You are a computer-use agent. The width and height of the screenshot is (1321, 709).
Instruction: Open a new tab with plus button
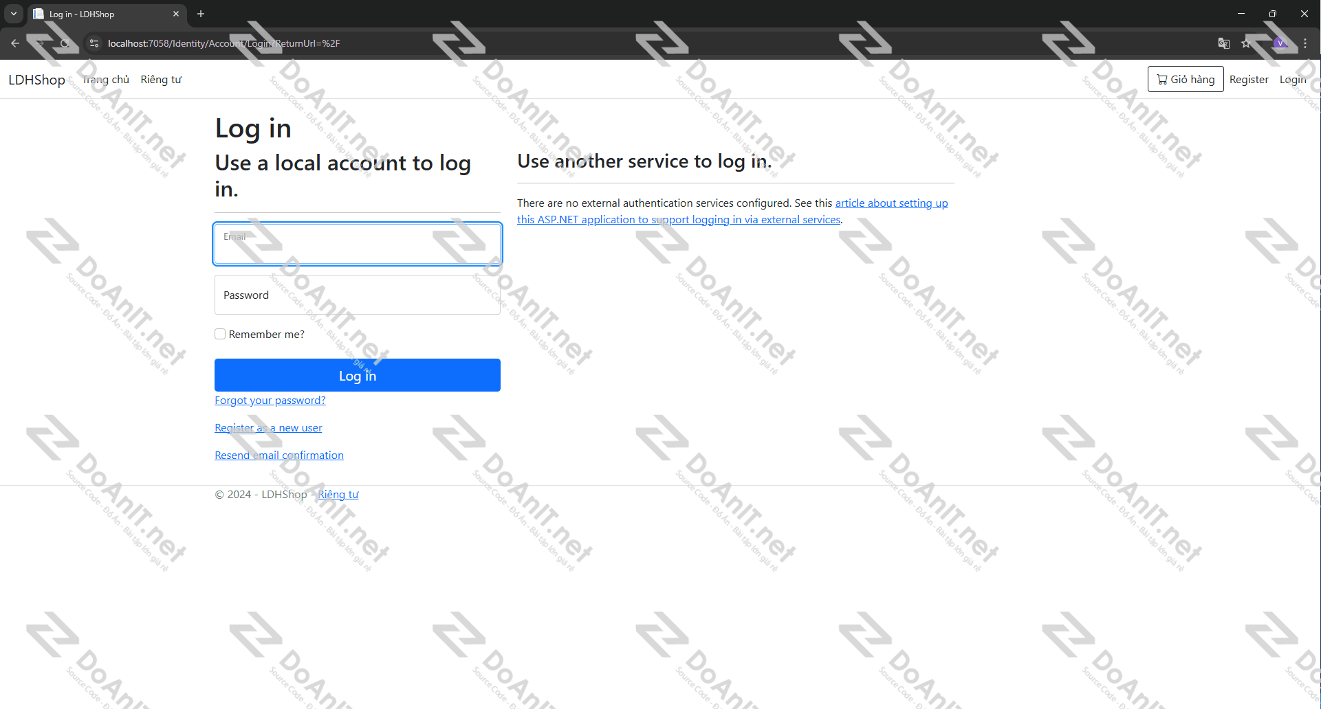point(201,14)
